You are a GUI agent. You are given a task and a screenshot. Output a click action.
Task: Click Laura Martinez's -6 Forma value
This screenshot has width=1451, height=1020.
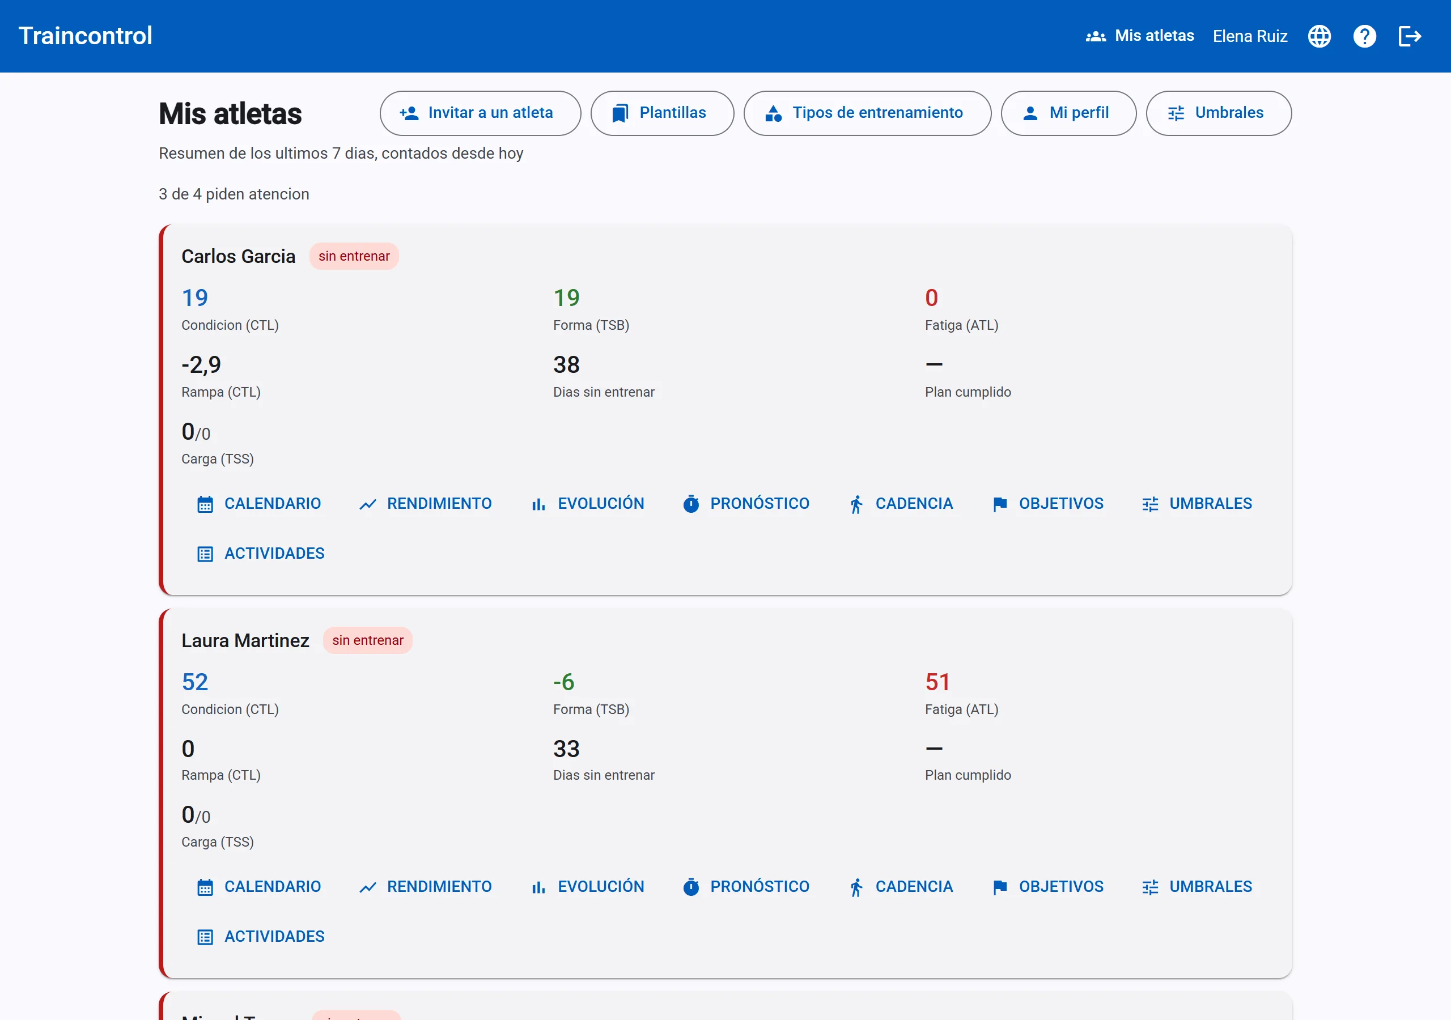pyautogui.click(x=564, y=682)
